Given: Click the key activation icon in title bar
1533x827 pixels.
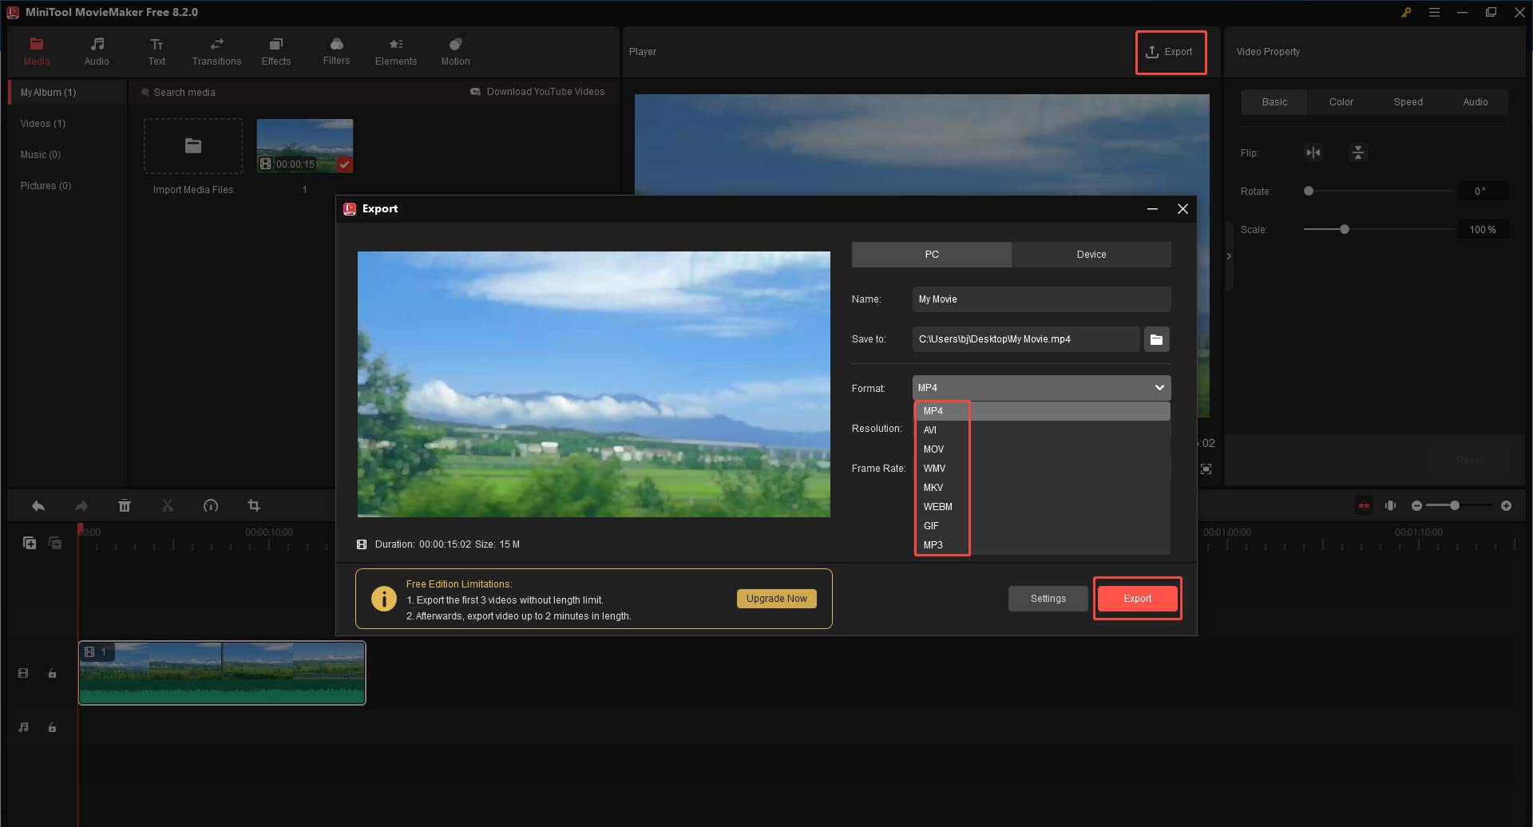Looking at the screenshot, I should point(1406,12).
